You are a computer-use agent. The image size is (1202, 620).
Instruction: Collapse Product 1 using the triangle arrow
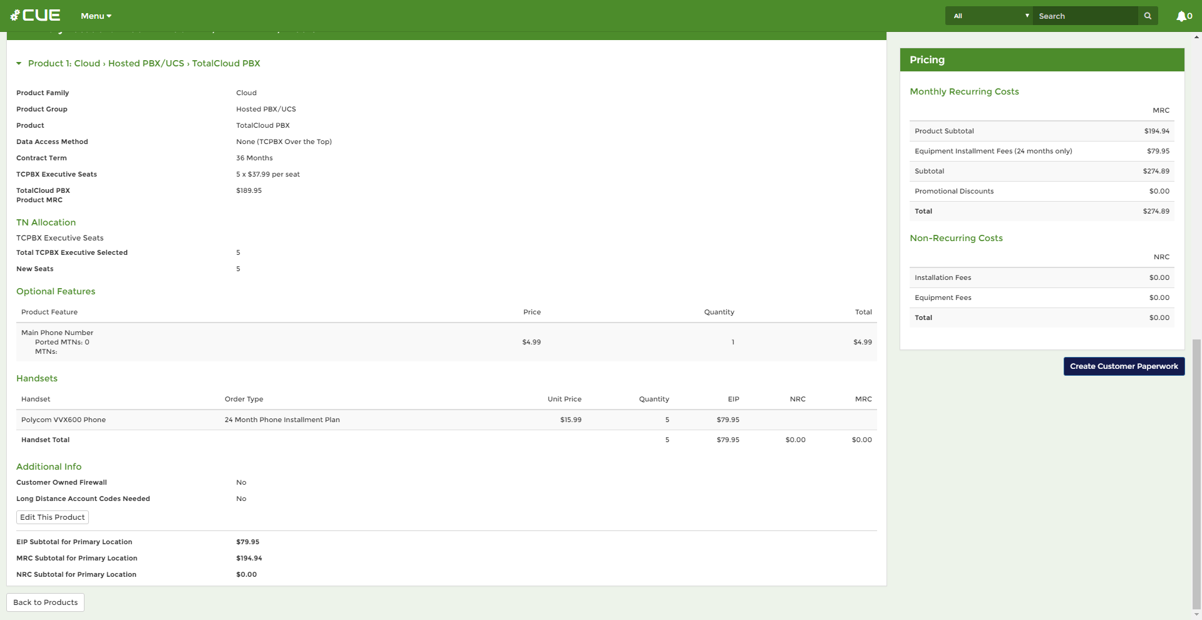coord(19,63)
